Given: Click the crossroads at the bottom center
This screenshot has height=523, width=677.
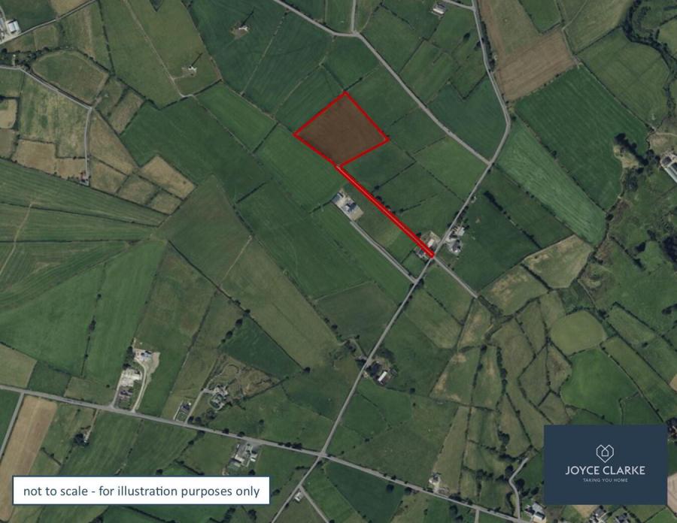Looking at the screenshot, I should [320, 455].
